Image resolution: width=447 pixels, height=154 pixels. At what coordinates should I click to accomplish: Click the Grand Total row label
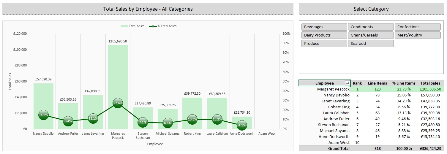click(339, 148)
